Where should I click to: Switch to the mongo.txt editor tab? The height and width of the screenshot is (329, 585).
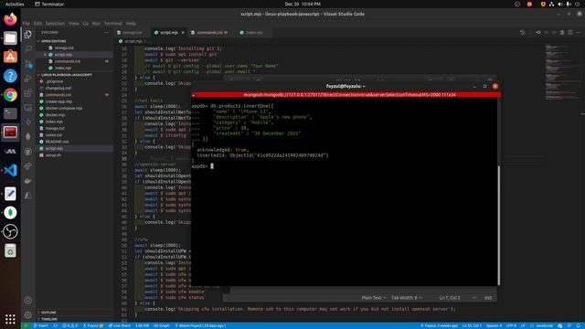pos(132,33)
